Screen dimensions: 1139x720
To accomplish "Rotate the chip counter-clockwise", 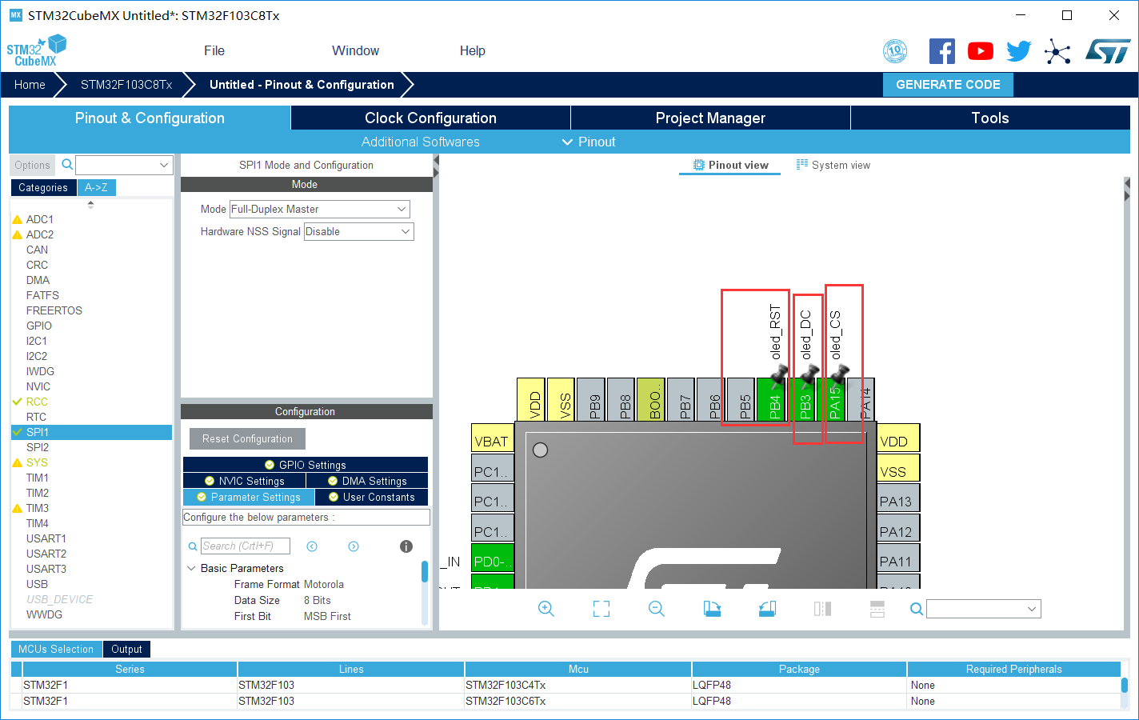I will point(767,609).
